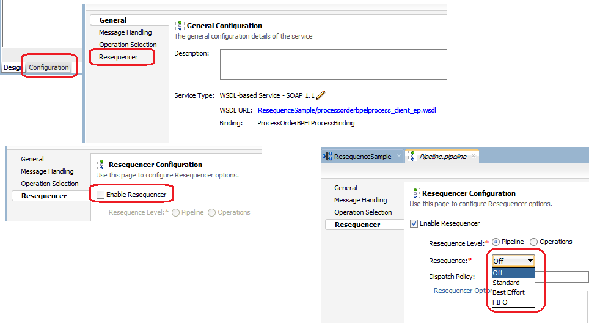The image size is (589, 323).
Task: Select bold Resequencer in Pipeline.pipeline panel
Action: pos(357,225)
